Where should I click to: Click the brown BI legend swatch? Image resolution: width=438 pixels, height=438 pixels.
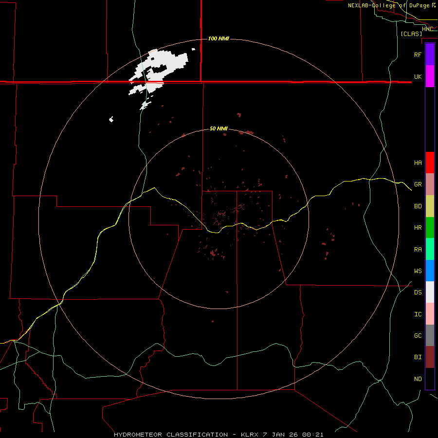click(x=430, y=357)
